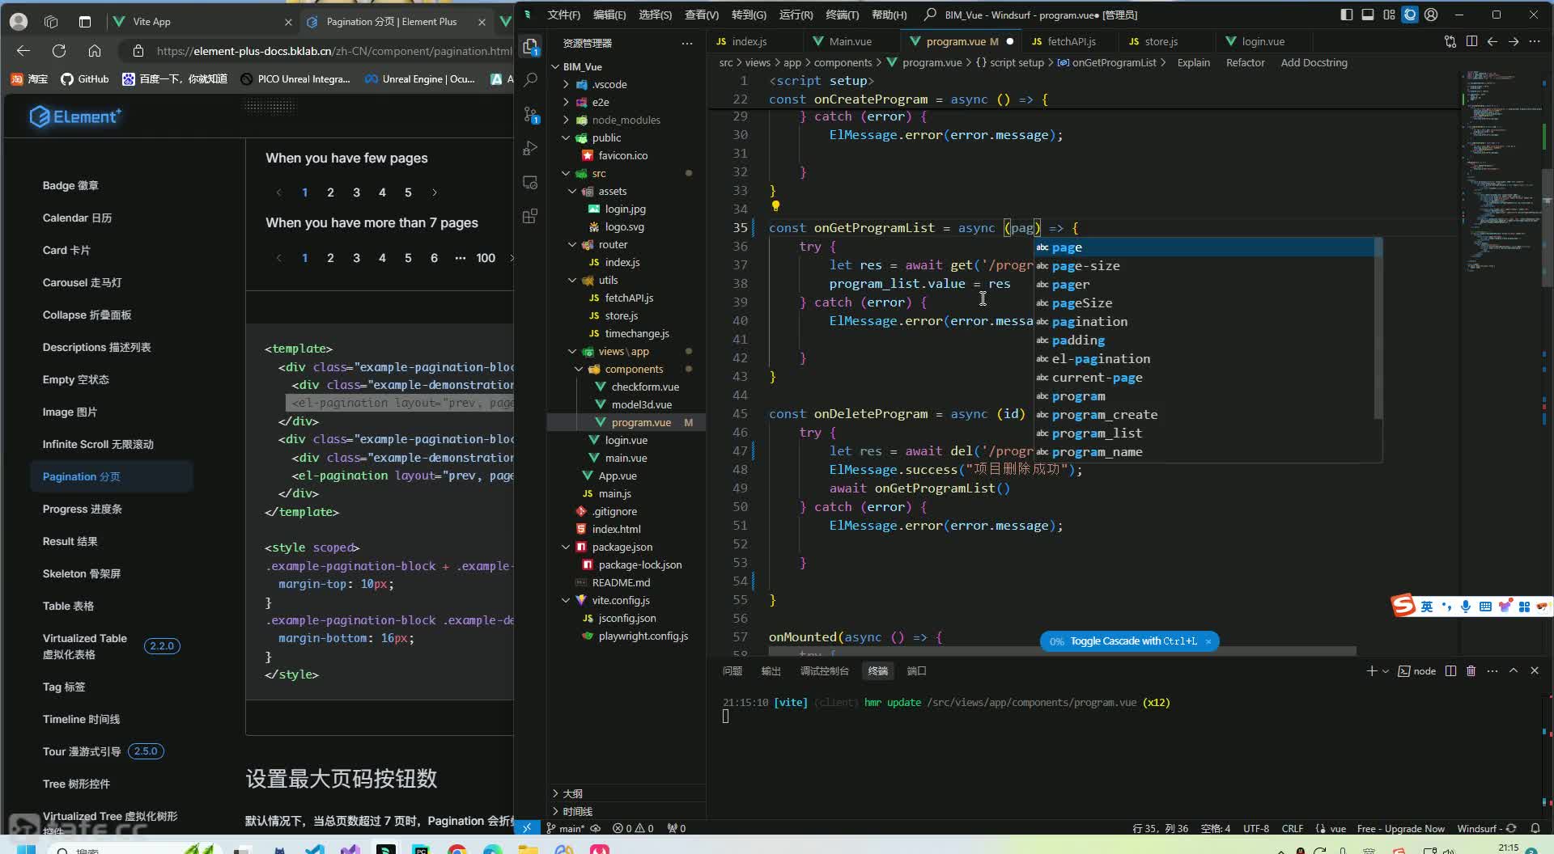Expand the 大纲 outline section
The image size is (1554, 854).
[x=571, y=793]
